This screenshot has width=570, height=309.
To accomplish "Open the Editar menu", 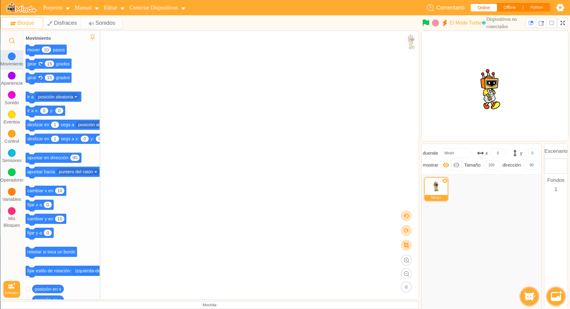I will tap(114, 8).
